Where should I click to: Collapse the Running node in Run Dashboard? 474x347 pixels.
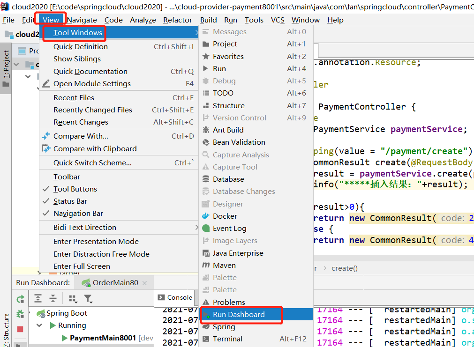pyautogui.click(x=39, y=325)
